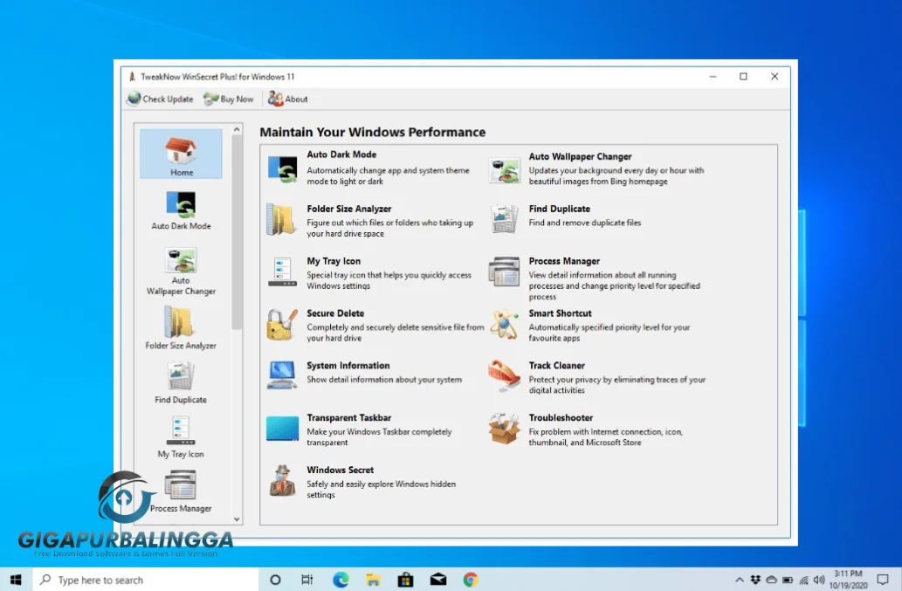The width and height of the screenshot is (902, 591).
Task: Click Auto Dark Mode icon in main panel
Action: (x=282, y=169)
